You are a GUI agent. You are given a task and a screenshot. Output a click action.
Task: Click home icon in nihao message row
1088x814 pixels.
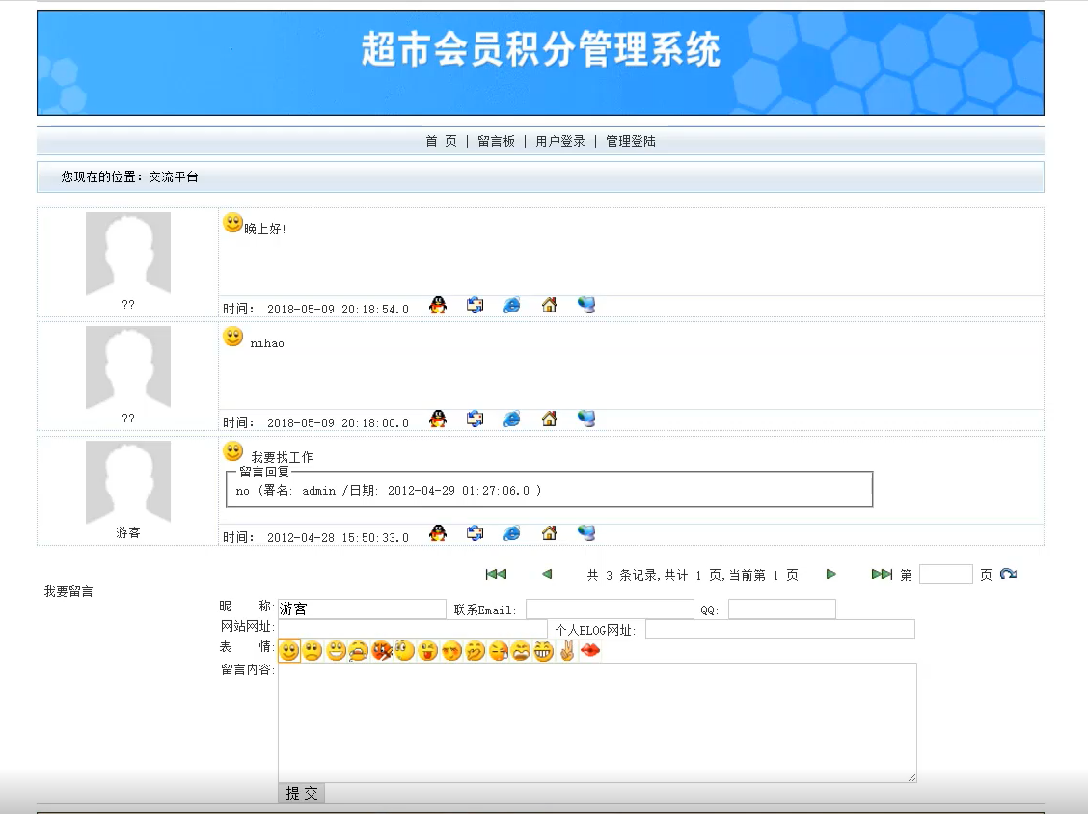[549, 420]
